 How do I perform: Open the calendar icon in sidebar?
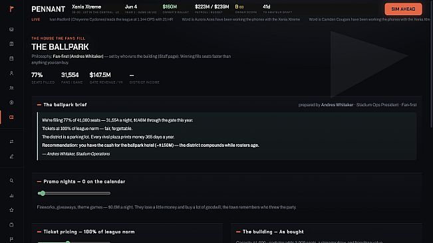(x=11, y=58)
